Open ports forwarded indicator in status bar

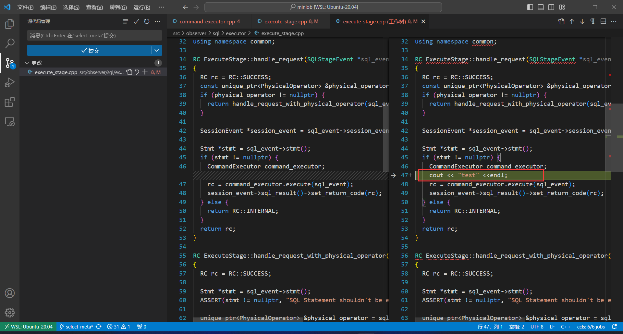tap(141, 327)
